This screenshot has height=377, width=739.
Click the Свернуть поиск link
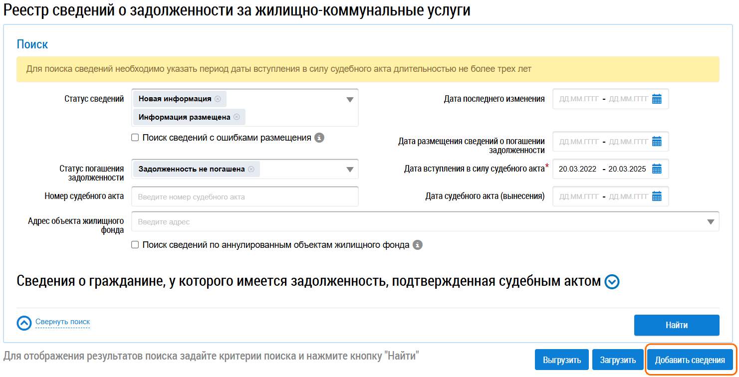[62, 322]
